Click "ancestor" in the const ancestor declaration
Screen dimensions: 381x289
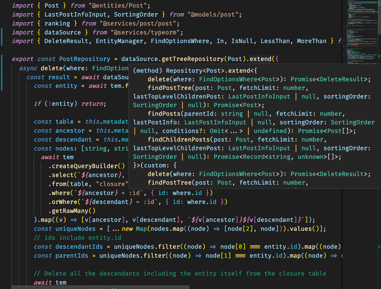point(70,131)
